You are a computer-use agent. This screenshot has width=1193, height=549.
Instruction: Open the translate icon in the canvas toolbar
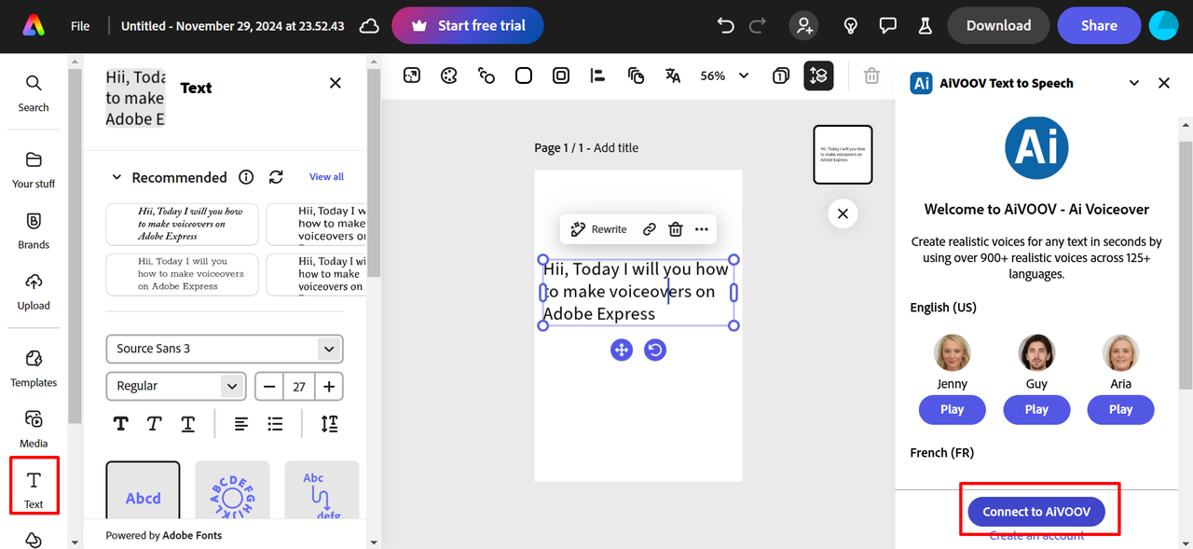click(x=673, y=75)
